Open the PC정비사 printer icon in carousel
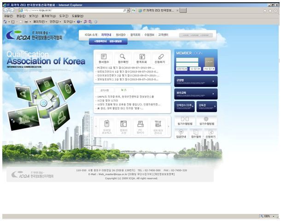 click(140, 123)
